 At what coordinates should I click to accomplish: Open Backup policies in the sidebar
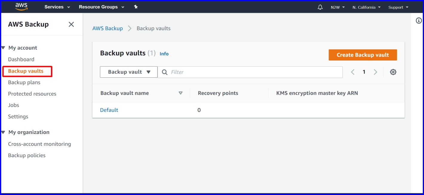[x=27, y=155]
